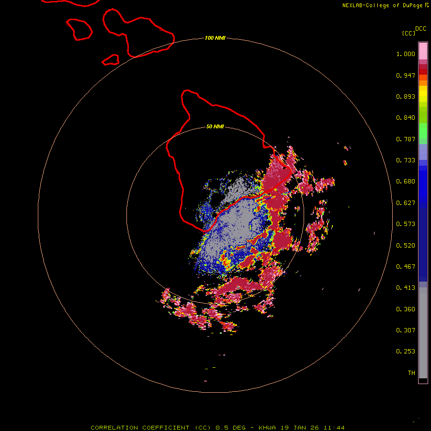Click the 11:44 timestamp
Viewport: 431px width, 431px height.
pos(334,428)
